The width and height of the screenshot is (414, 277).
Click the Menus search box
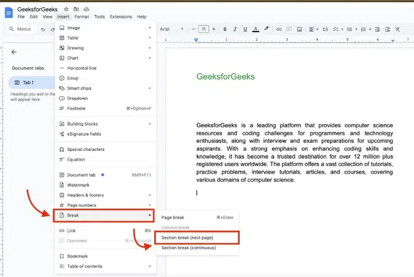point(20,29)
